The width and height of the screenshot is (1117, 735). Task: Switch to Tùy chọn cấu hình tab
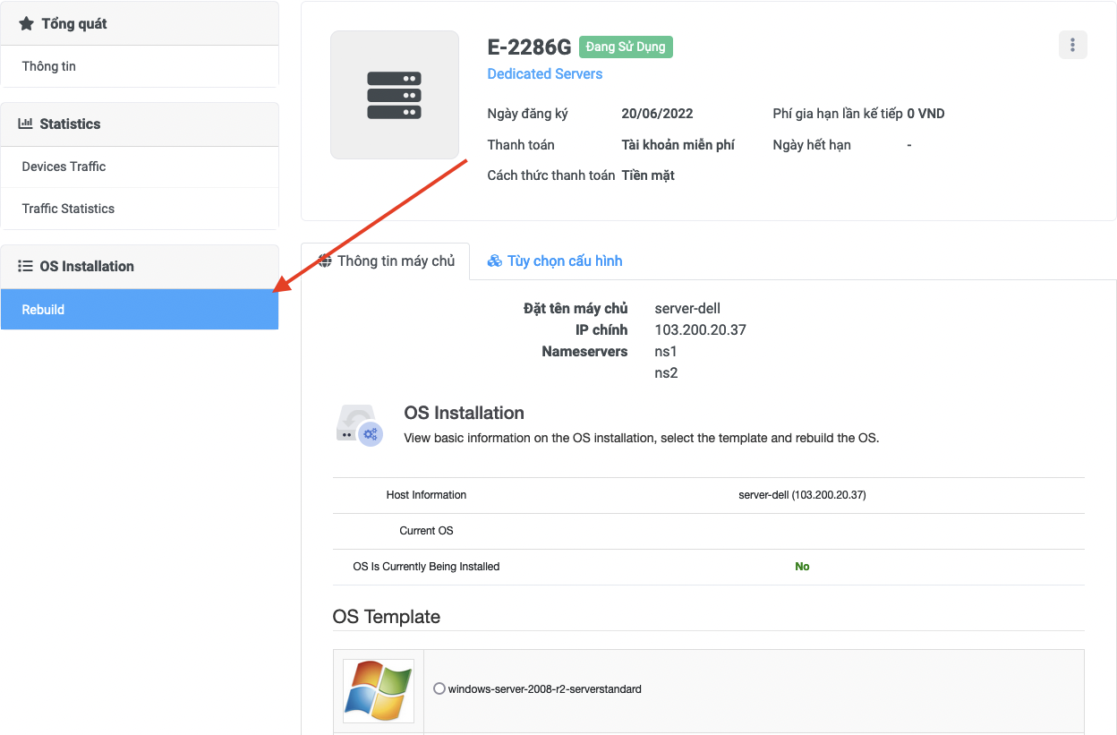pos(555,261)
